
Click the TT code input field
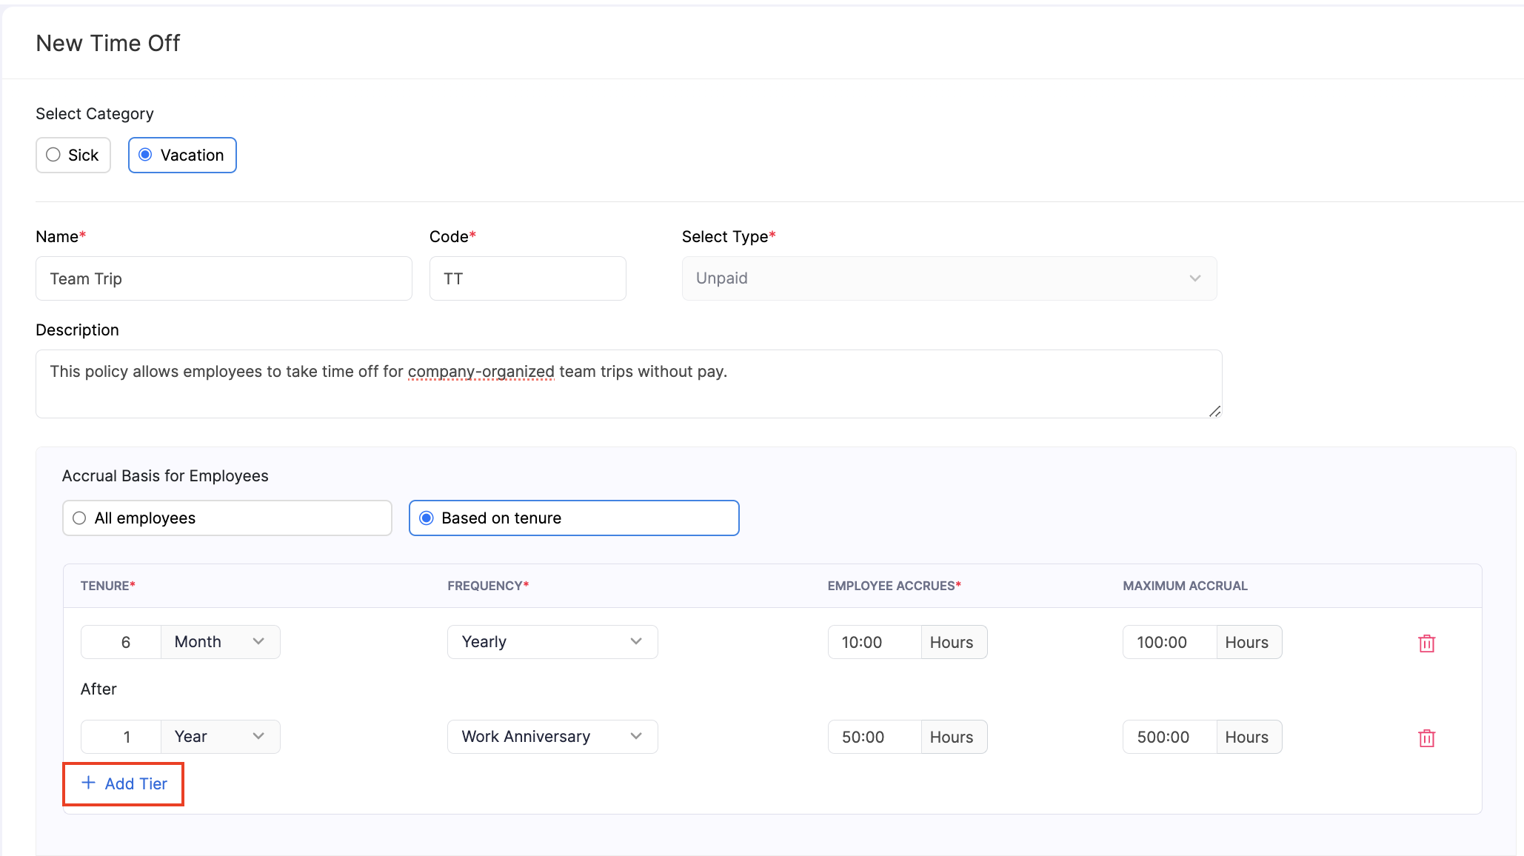coord(527,278)
